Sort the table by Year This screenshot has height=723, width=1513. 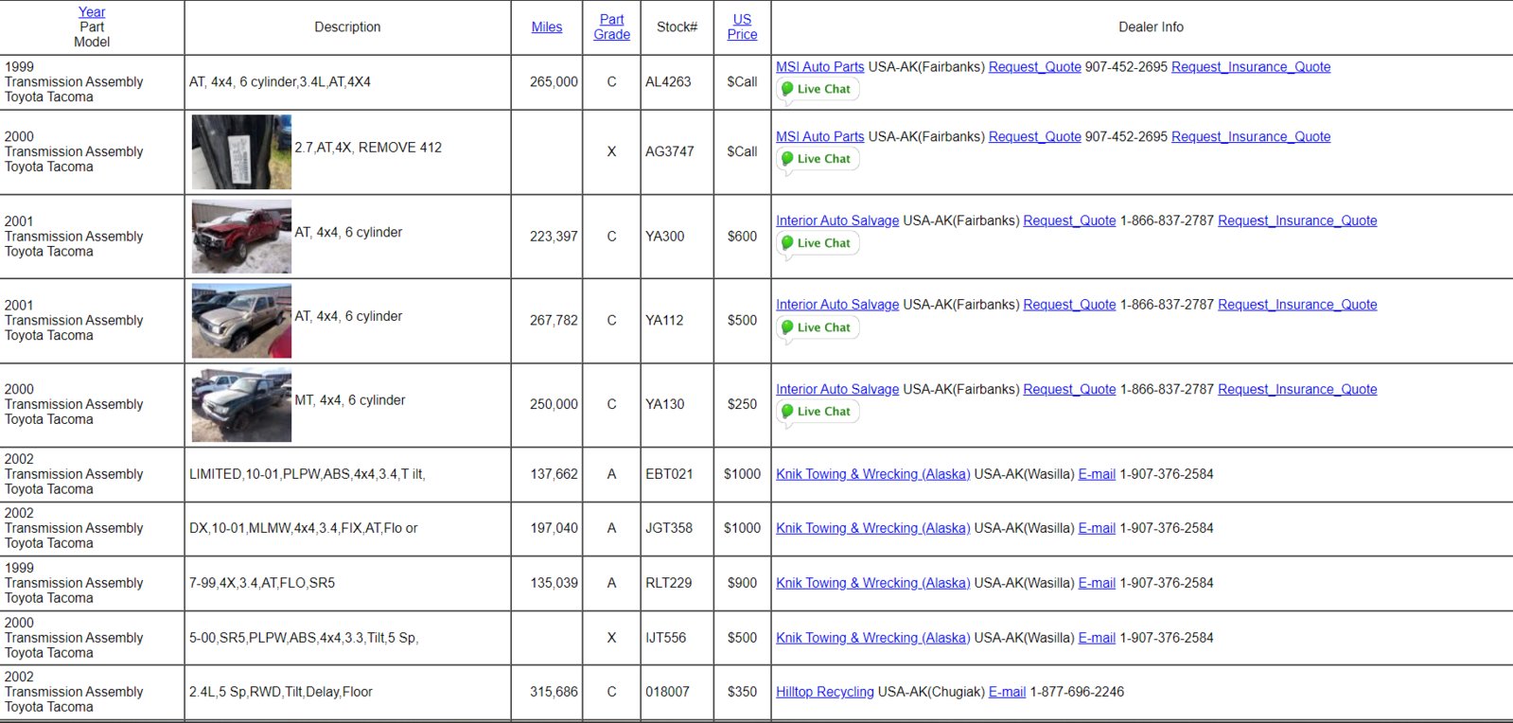point(92,12)
